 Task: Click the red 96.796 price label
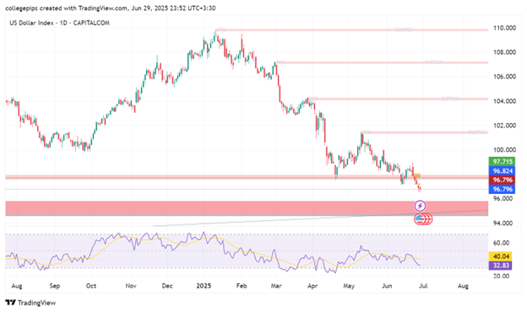[x=503, y=180]
